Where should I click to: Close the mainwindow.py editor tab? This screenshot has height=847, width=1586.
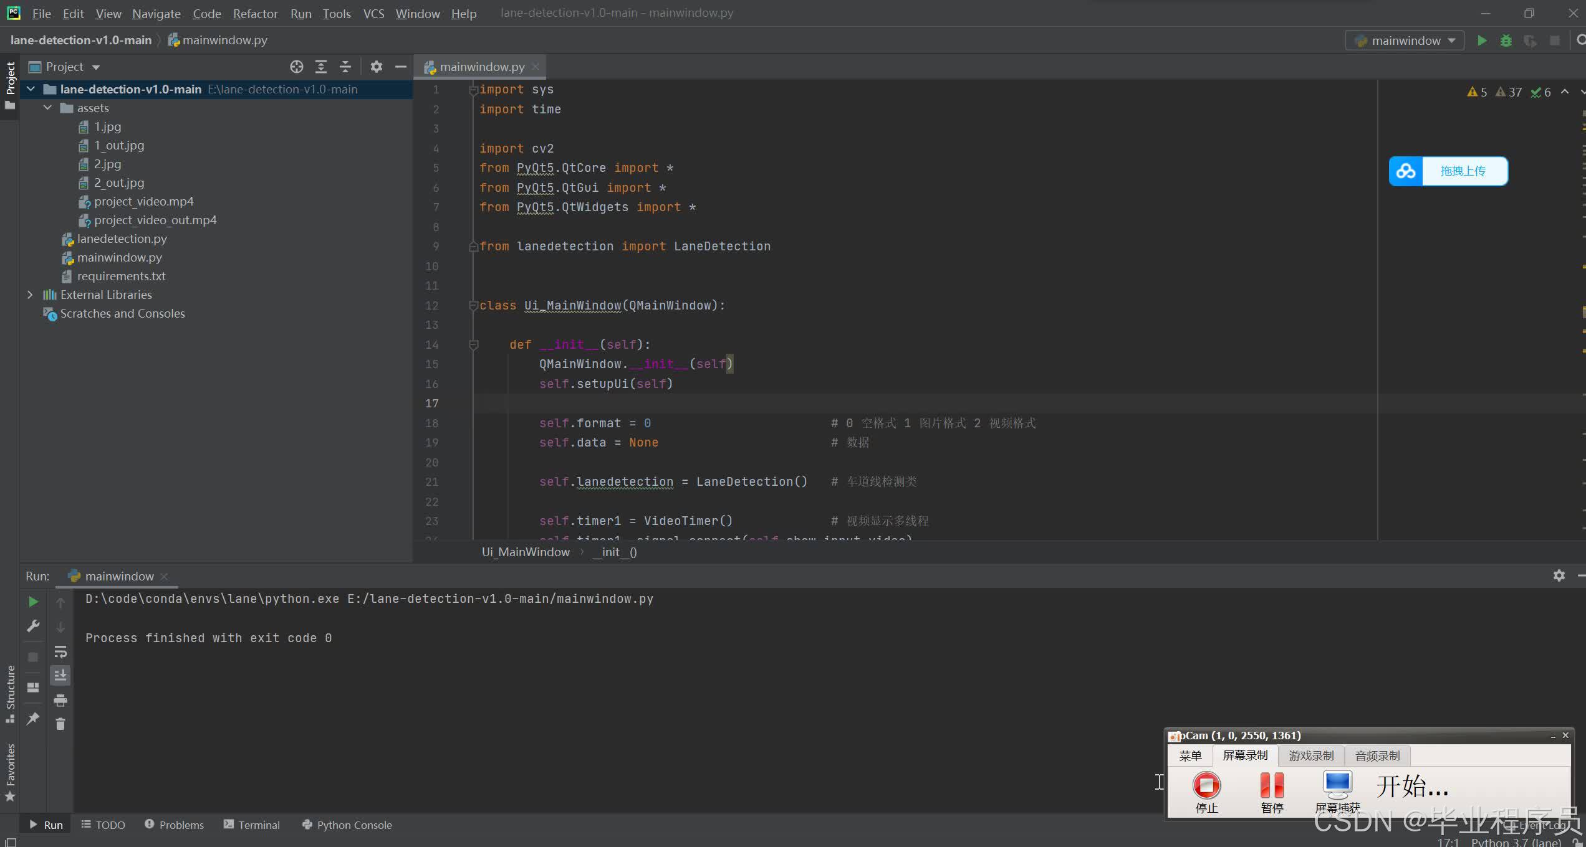point(535,67)
